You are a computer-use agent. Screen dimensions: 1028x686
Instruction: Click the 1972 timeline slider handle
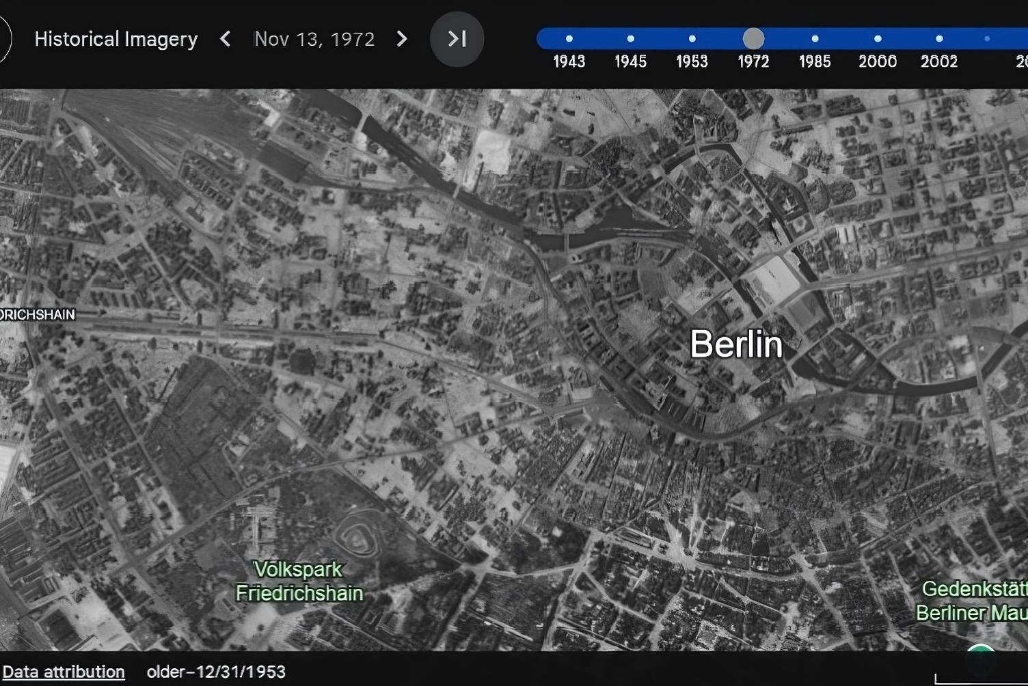click(753, 39)
